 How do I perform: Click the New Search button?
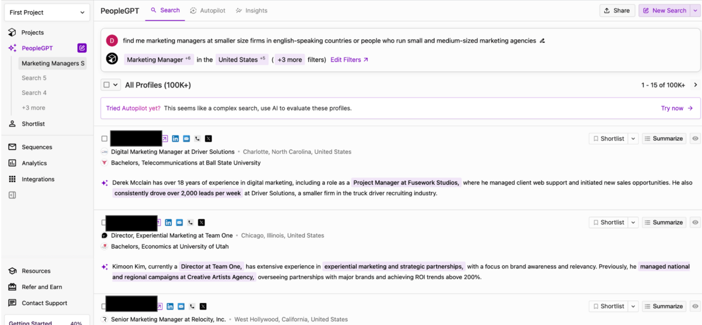click(x=665, y=10)
